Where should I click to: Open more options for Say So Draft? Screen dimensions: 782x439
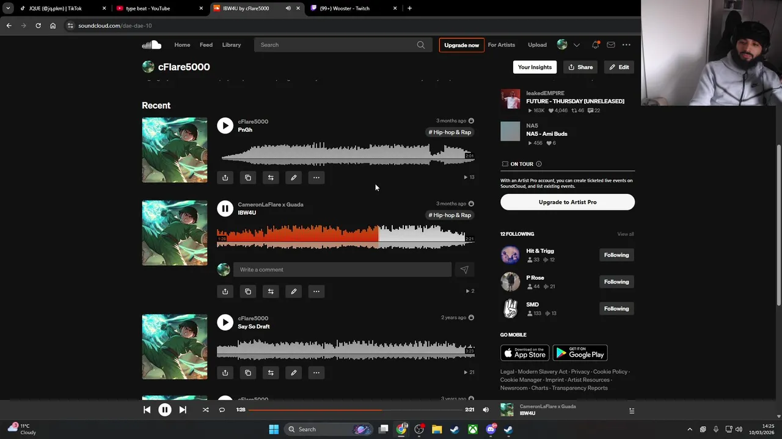pos(316,373)
